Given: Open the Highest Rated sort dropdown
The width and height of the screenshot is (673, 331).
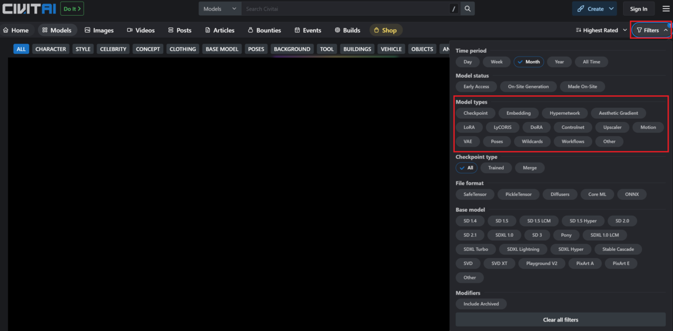Looking at the screenshot, I should coord(600,30).
